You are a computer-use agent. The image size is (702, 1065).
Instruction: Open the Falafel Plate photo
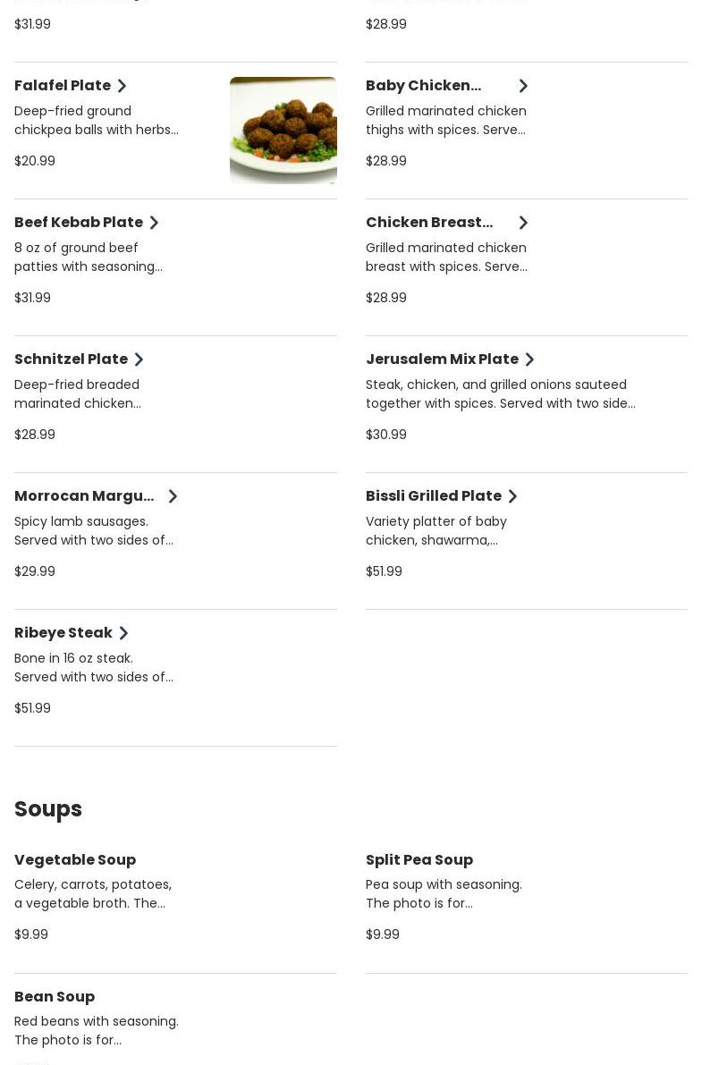coord(283,130)
